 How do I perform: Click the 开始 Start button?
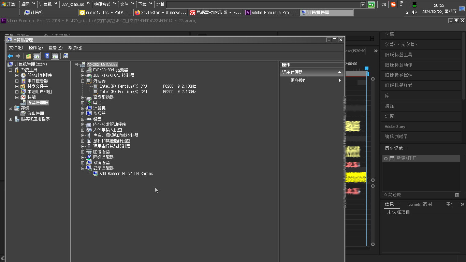point(9,4)
